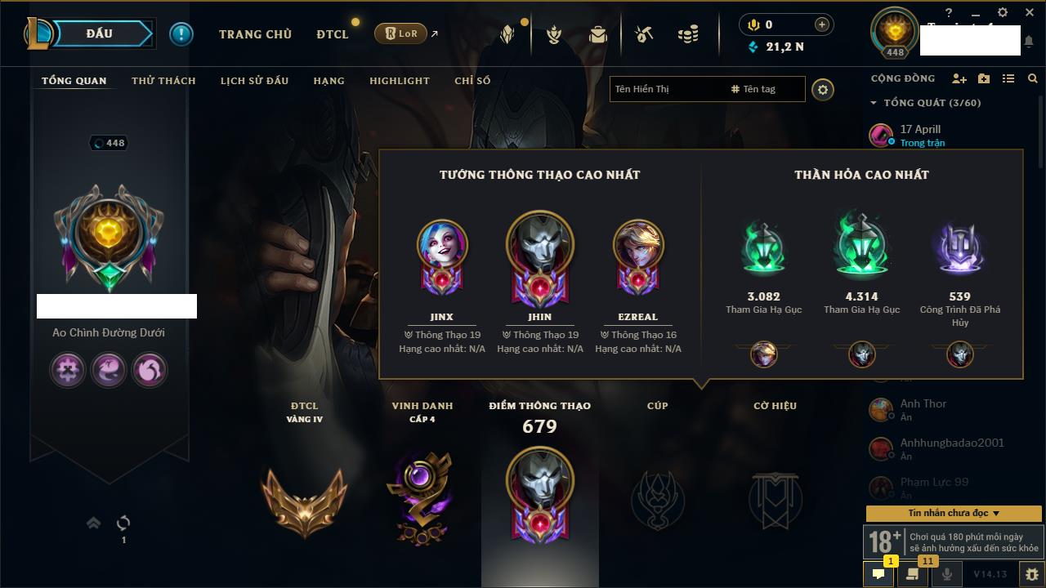Switch to the LỊCH SỬ ĐẤU tab

coord(254,81)
